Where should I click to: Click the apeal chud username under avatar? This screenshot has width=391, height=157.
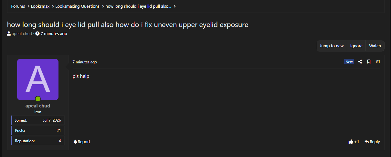[38, 106]
